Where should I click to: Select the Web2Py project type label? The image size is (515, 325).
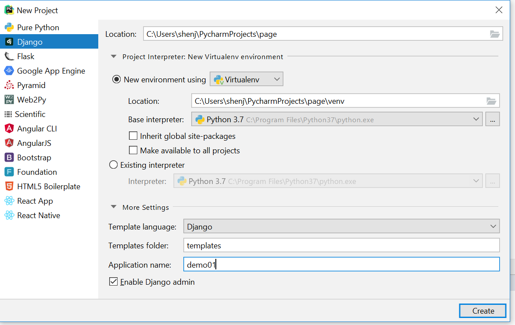click(x=32, y=100)
